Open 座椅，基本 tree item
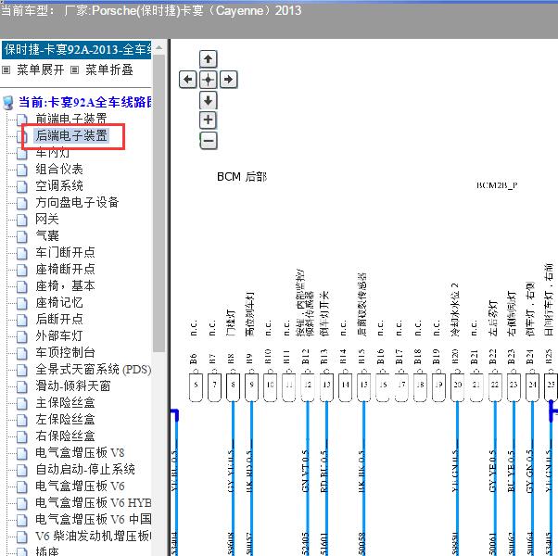This screenshot has height=556, width=558. point(65,286)
